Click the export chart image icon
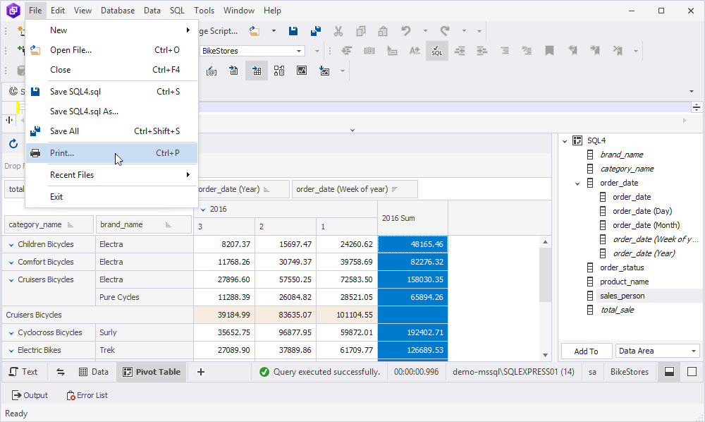 click(324, 71)
